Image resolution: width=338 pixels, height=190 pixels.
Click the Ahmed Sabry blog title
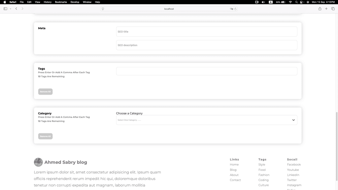click(66, 162)
